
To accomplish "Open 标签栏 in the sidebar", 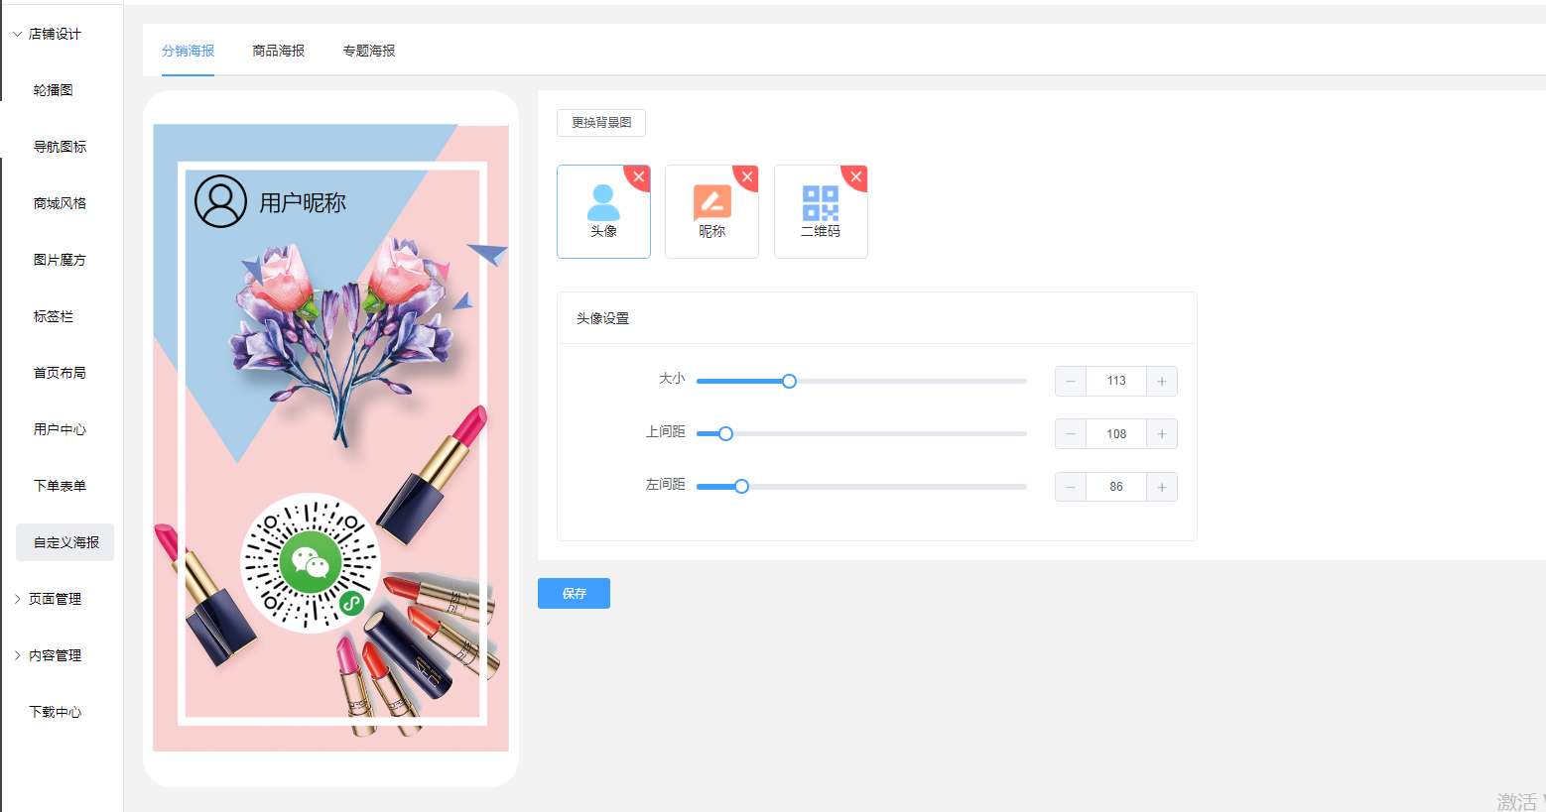I will [x=54, y=316].
